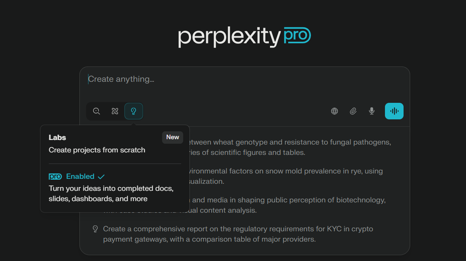Click the perplexity logo wordmark

pos(229,37)
